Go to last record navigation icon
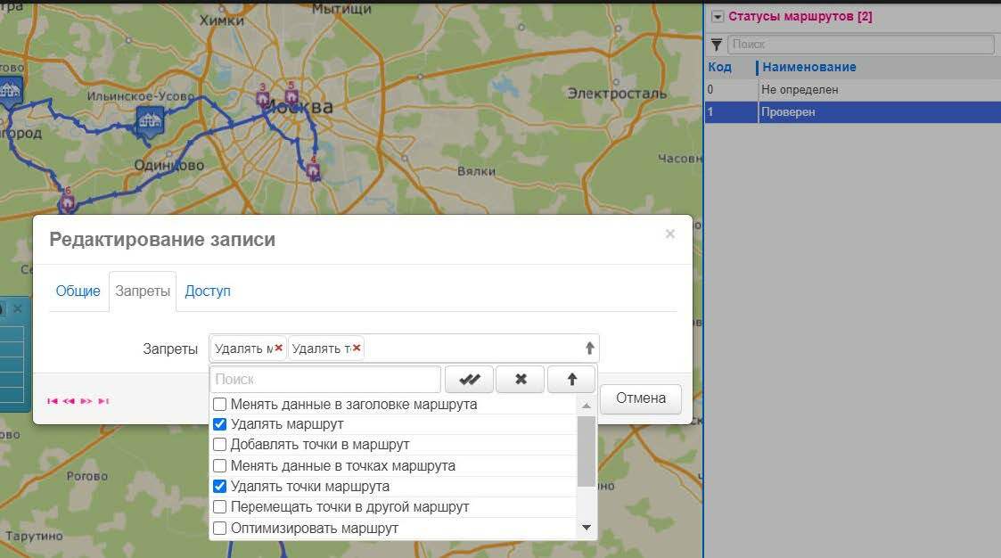 coord(103,401)
